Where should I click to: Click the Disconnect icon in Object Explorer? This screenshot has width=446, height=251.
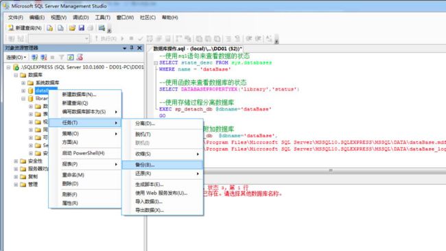tap(44, 58)
